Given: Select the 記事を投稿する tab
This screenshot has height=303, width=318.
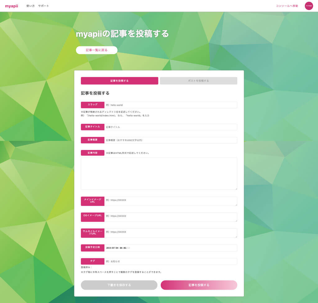Looking at the screenshot, I should coord(120,81).
